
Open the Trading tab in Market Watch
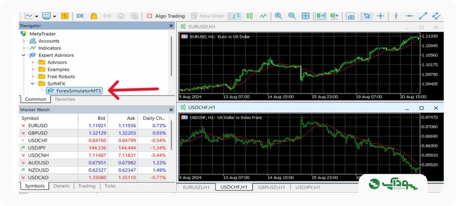(87, 186)
